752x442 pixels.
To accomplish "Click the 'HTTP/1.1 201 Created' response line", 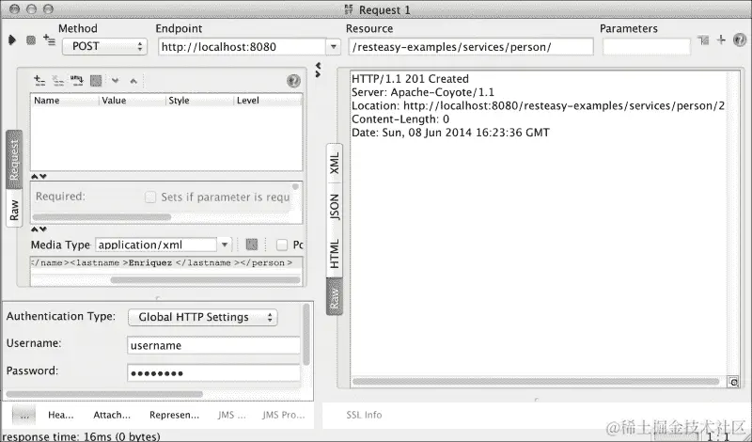I will click(410, 79).
